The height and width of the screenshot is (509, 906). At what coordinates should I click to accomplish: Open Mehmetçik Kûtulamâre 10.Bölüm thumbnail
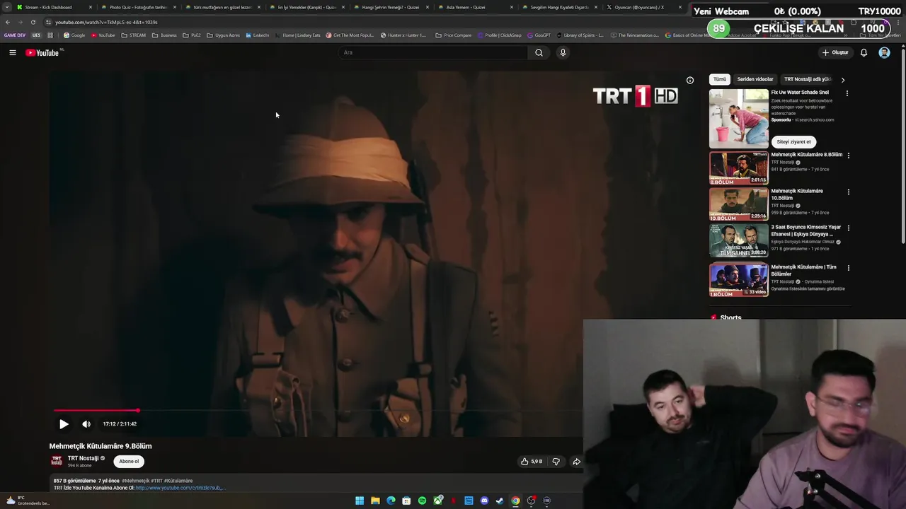tap(739, 204)
